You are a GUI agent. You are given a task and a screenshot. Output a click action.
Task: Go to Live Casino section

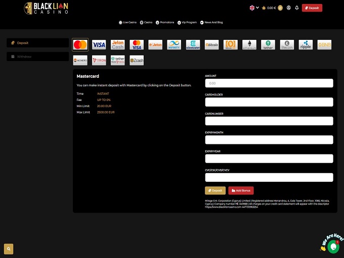[127, 23]
